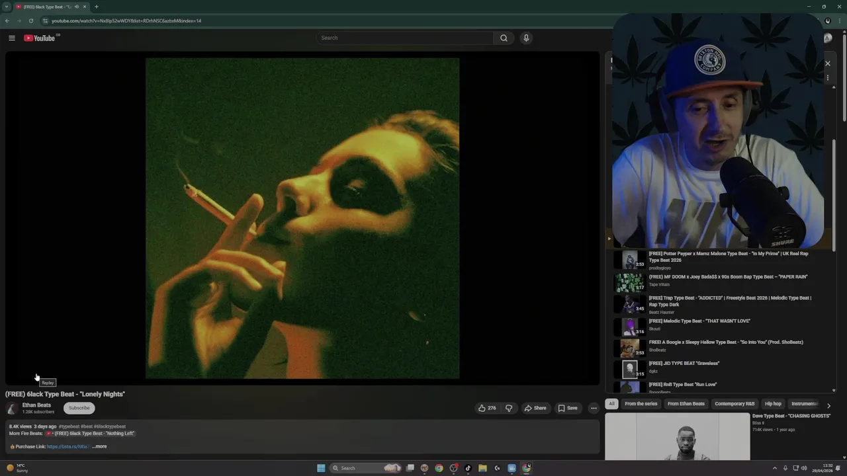Open Task View on the taskbar
The width and height of the screenshot is (847, 476).
click(x=410, y=468)
